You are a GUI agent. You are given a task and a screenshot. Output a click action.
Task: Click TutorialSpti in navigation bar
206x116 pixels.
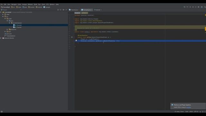[x=5, y=7]
